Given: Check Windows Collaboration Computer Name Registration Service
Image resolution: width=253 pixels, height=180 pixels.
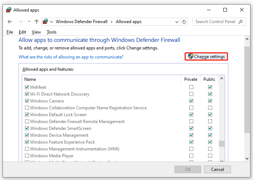Looking at the screenshot, I should [x=27, y=107].
